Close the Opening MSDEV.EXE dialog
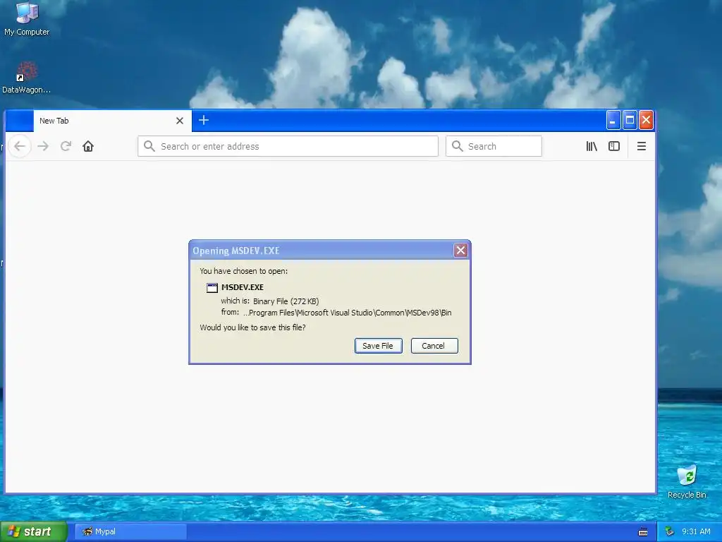 (460, 251)
